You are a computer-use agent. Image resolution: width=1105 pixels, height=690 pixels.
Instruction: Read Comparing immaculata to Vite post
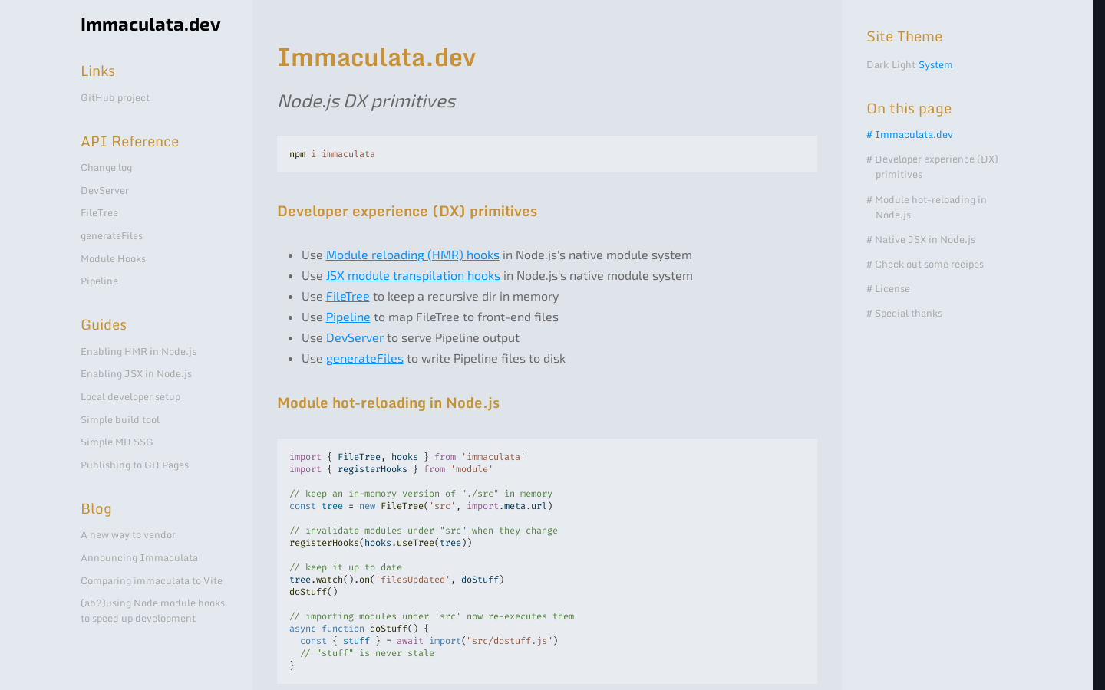point(151,581)
